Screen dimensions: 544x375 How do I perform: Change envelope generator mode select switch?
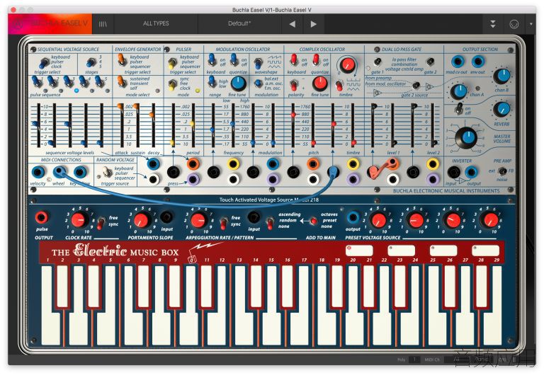(x=122, y=82)
